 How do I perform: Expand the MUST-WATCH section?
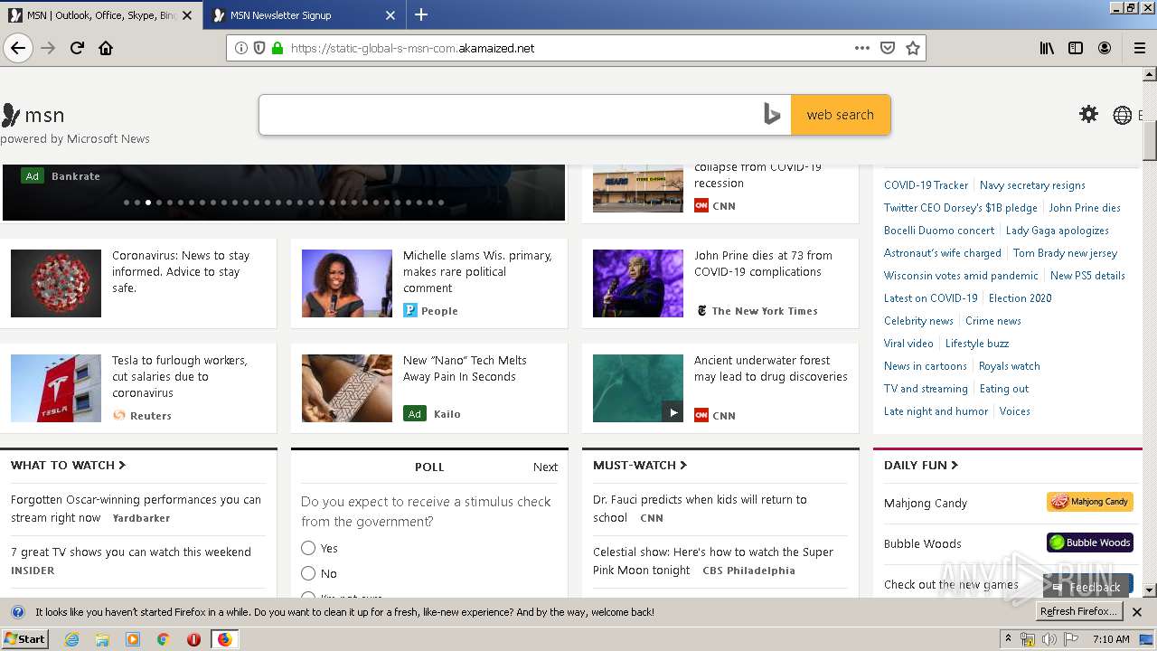pyautogui.click(x=640, y=465)
